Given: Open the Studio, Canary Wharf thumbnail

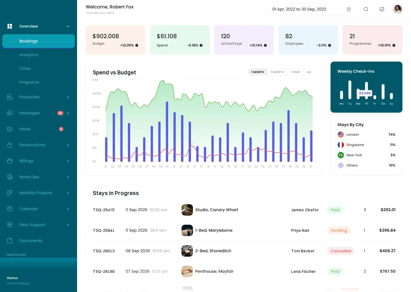Looking at the screenshot, I should coord(187,210).
